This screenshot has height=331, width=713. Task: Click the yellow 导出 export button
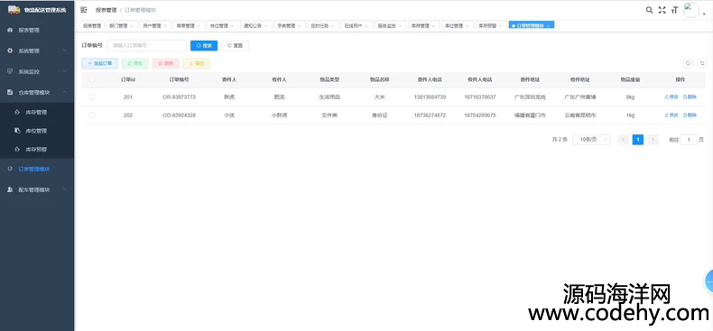click(197, 64)
